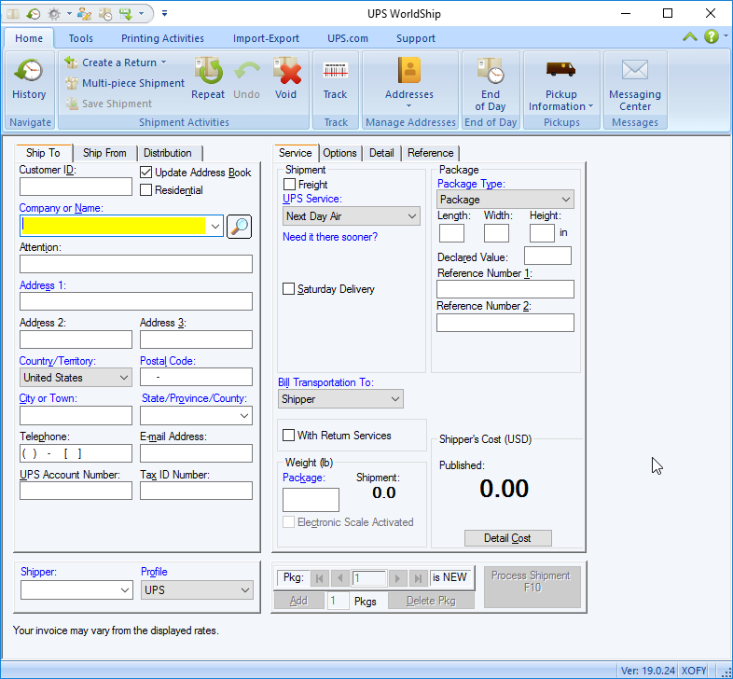Click the quick access green download arrow icon

coord(126,14)
